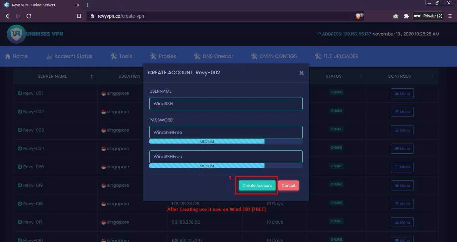Viewport: 457px width, 242px height.
Task: Open the extensions puzzle icon
Action: pyautogui.click(x=406, y=16)
